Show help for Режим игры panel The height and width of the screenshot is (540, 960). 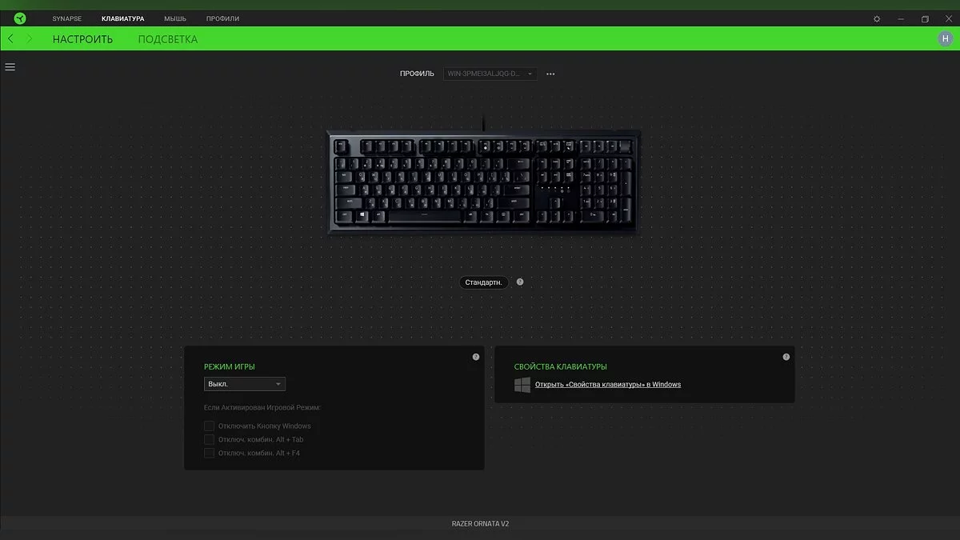476,357
